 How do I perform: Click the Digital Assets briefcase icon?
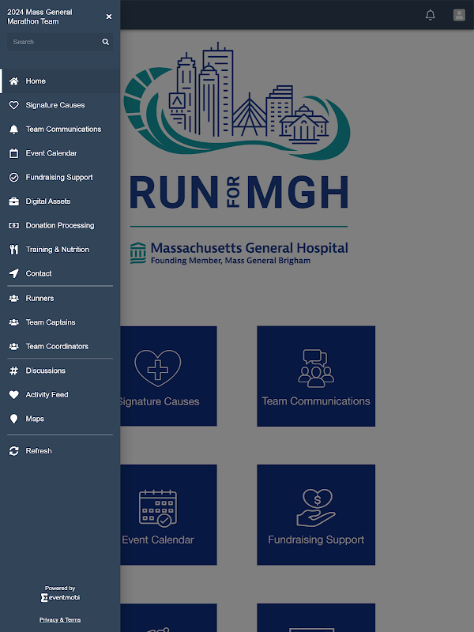[x=13, y=201]
